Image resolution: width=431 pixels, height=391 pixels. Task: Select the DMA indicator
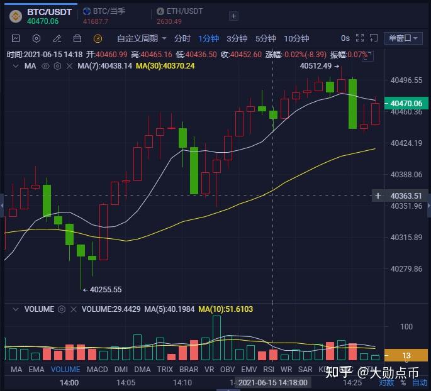pyautogui.click(x=142, y=369)
